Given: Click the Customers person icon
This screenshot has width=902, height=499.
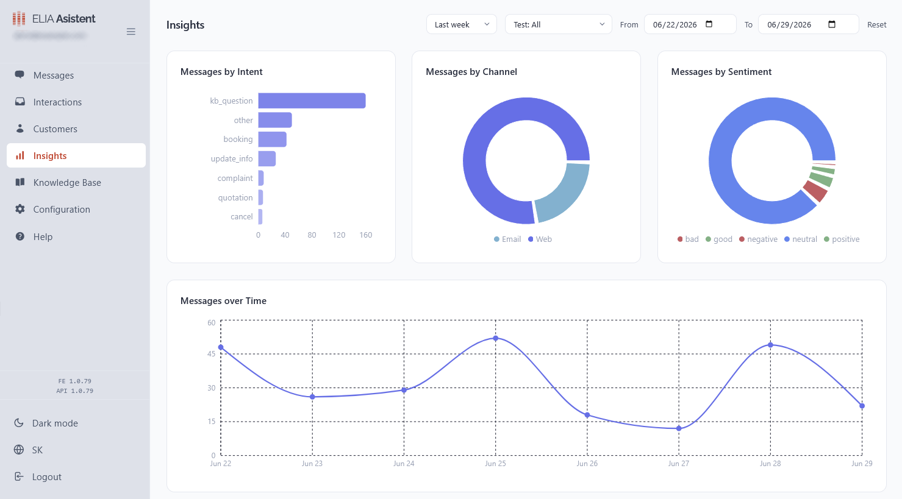Looking at the screenshot, I should [20, 129].
